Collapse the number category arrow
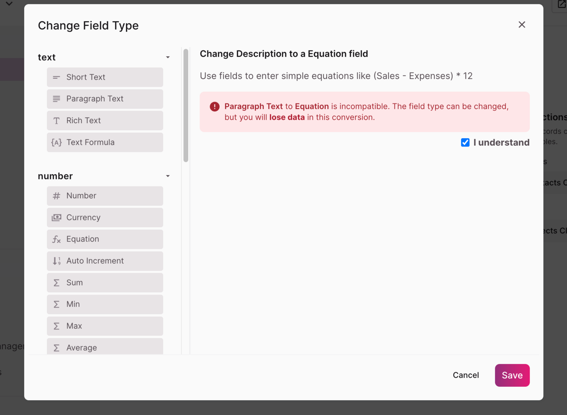 click(x=168, y=176)
